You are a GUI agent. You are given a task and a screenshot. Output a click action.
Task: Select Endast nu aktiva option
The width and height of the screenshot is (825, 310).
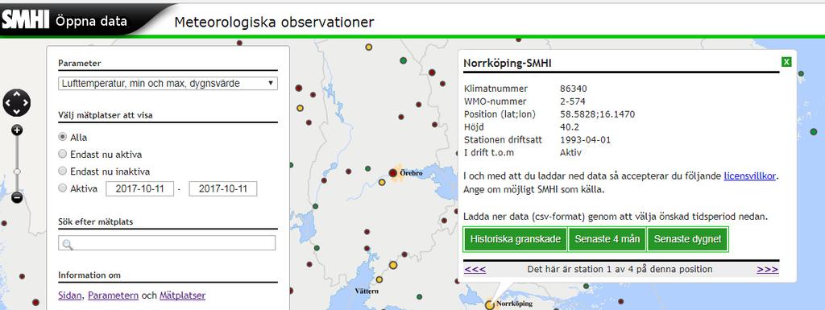coord(63,155)
